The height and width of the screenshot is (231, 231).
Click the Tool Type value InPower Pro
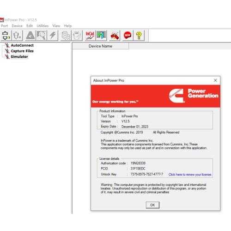[x=129, y=116]
